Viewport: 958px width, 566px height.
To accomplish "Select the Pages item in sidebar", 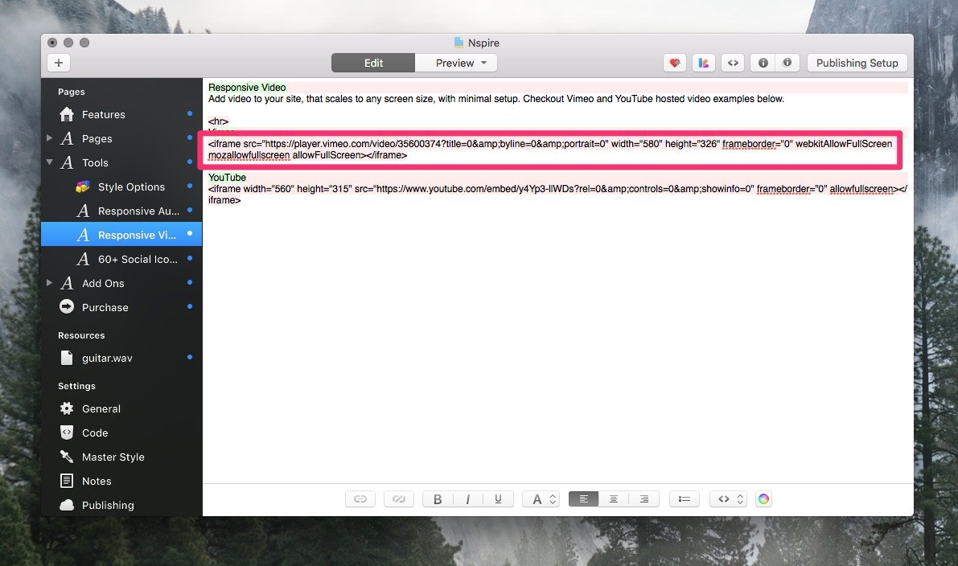I will [x=121, y=138].
